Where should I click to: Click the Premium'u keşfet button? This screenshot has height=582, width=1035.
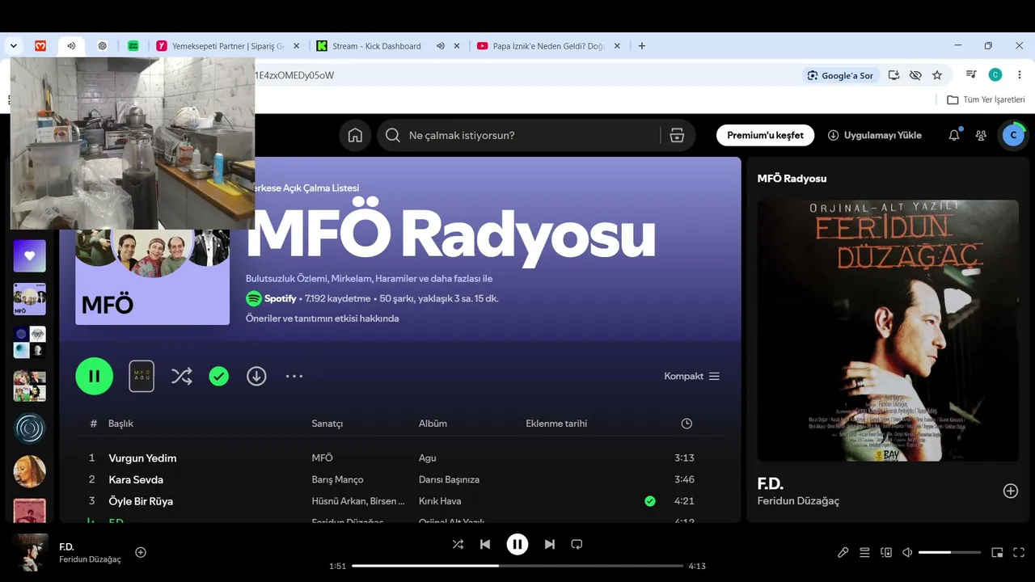pos(765,135)
